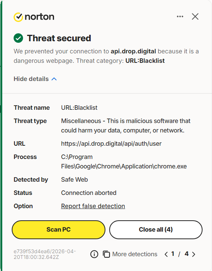212x271 pixels.
Task: Click the chrome.exe process path
Action: tap(124, 162)
